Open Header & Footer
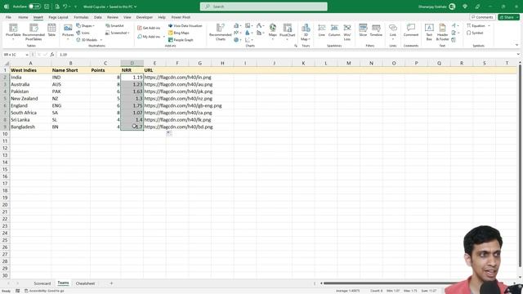523x294 pixels. [442, 32]
